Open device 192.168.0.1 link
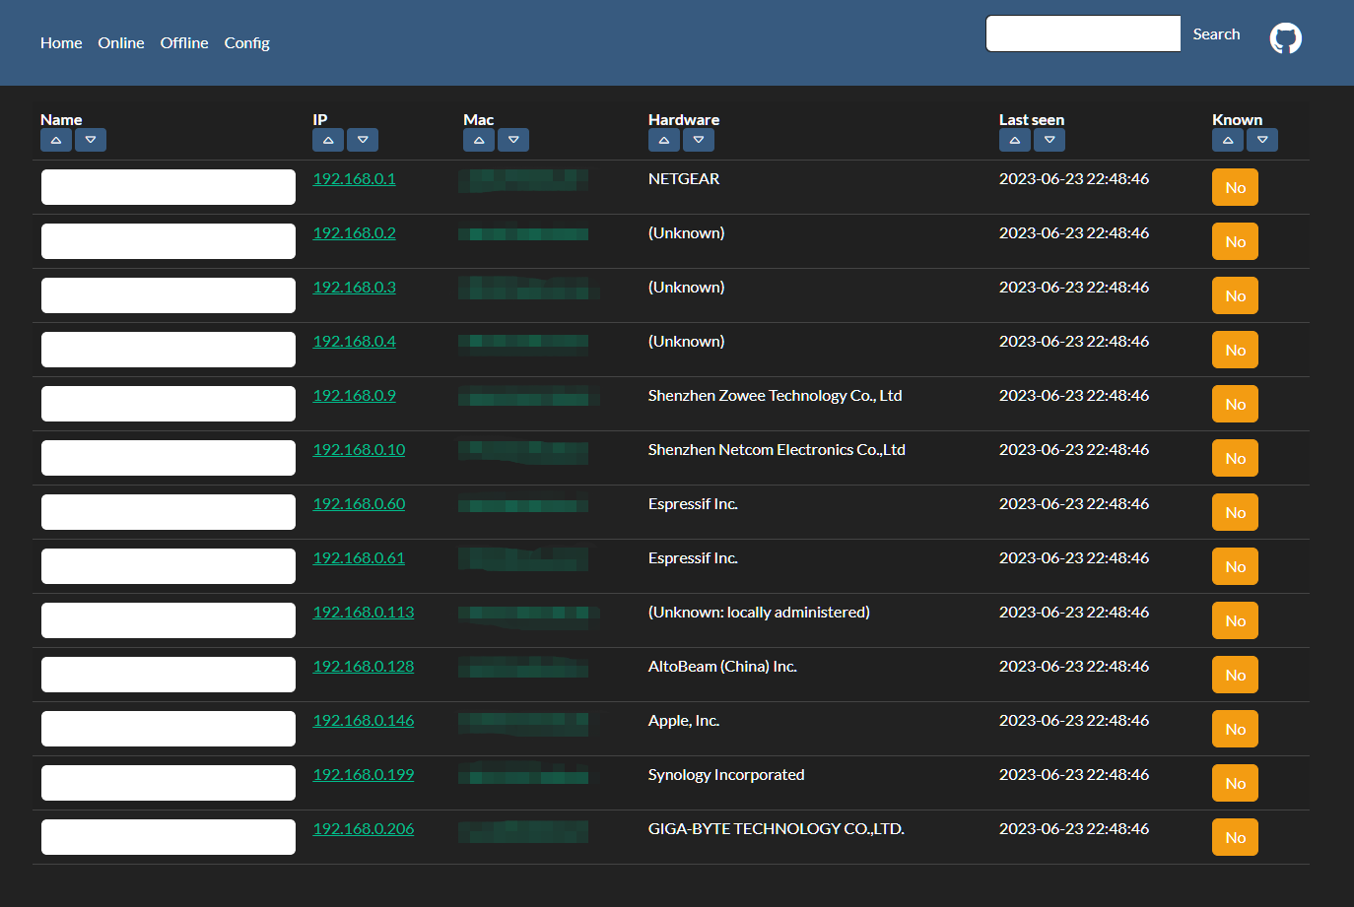 tap(354, 179)
